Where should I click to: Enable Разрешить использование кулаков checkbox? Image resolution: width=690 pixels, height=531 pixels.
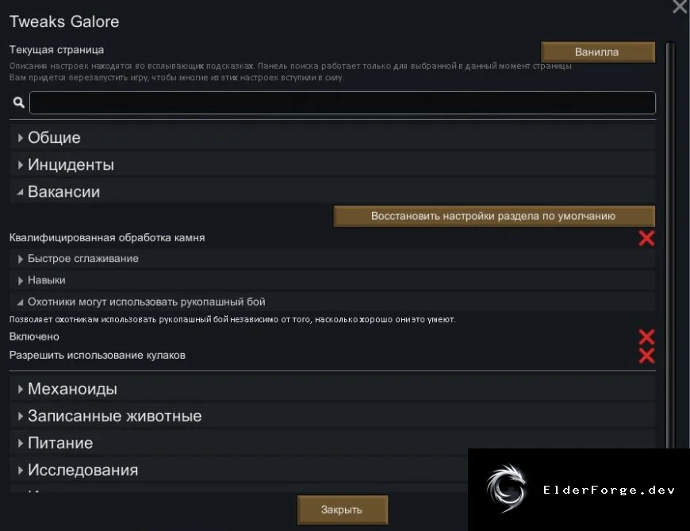click(646, 356)
